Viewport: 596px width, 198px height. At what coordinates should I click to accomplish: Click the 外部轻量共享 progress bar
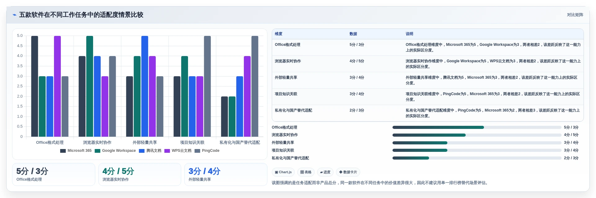click(x=477, y=143)
